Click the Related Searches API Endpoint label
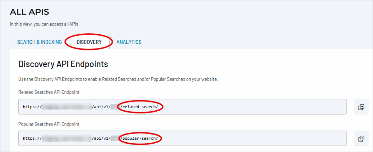Image resolution: width=373 pixels, height=152 pixels. point(49,92)
